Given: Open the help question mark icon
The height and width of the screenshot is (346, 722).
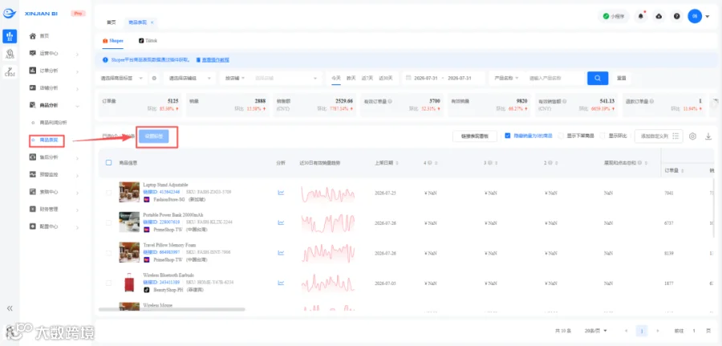Looking at the screenshot, I should pos(676,16).
